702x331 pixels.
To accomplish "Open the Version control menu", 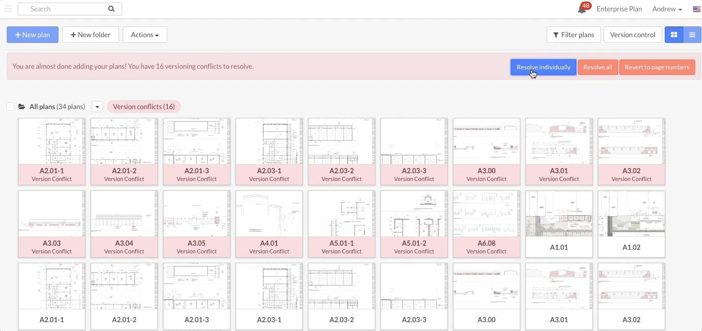I will point(632,35).
